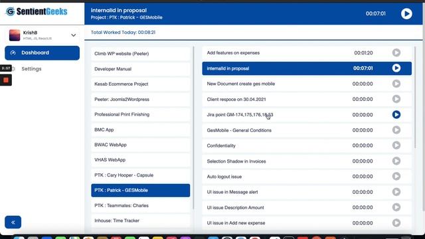Screen dimensions: 425x239
Task: Start timer for Selection Shadow in Invoices
Action: point(396,161)
